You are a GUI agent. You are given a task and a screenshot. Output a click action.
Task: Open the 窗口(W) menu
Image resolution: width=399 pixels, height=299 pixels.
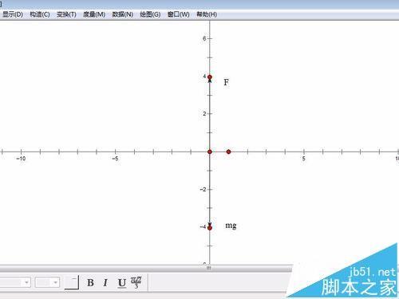[179, 14]
